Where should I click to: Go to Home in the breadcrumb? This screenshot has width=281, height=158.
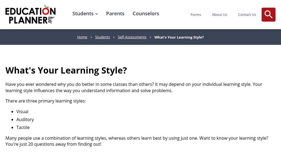(82, 37)
